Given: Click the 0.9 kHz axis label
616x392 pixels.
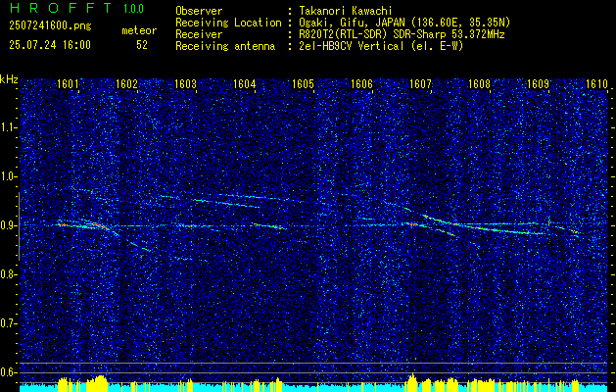Looking at the screenshot, I should tap(8, 225).
